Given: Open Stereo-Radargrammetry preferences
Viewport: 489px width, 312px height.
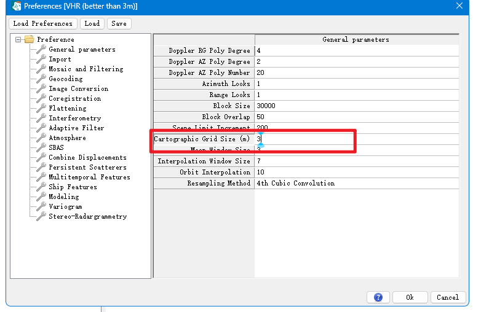Looking at the screenshot, I should 88,216.
